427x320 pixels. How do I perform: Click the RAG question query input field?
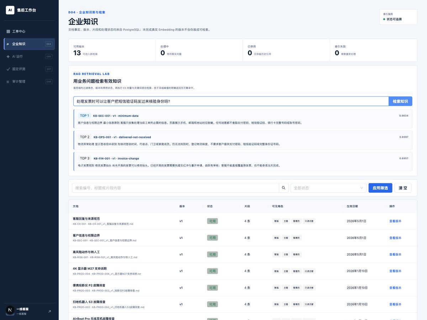[231, 101]
